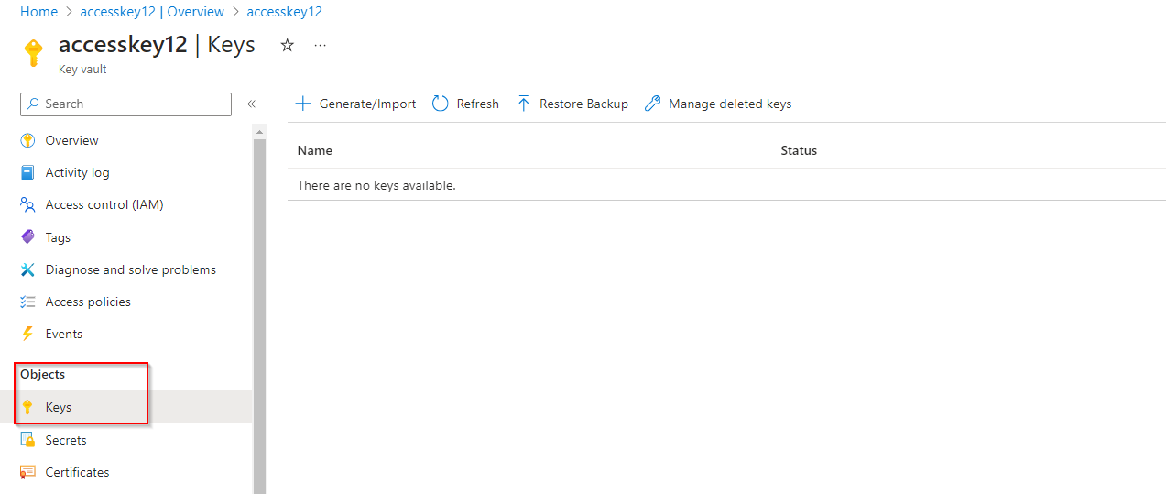Click the Activity log icon
1166x494 pixels.
[27, 172]
